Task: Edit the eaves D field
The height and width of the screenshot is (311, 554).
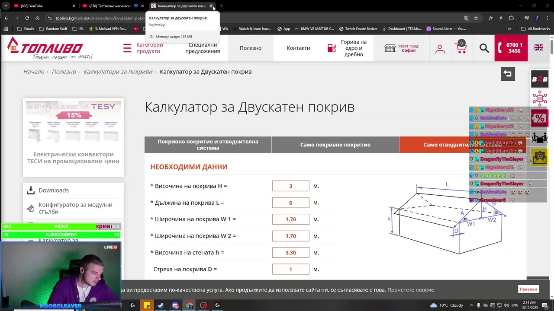Action: click(291, 269)
